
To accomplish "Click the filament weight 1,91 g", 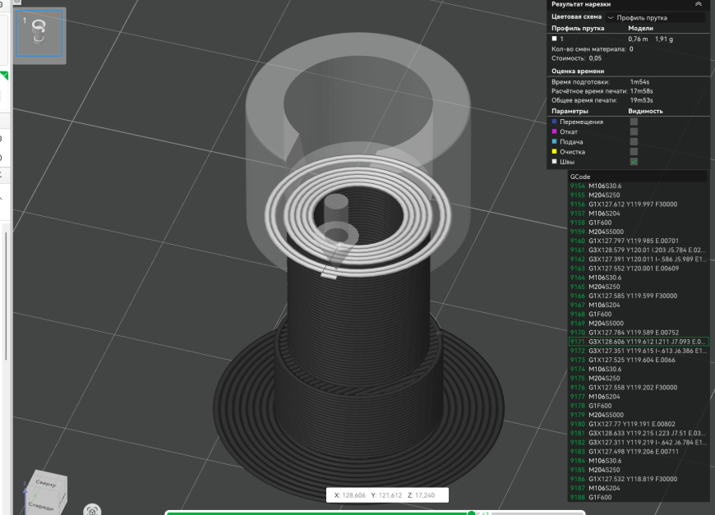I will tap(664, 39).
